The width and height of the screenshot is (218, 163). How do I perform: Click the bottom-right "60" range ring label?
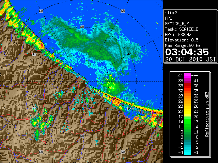click(123, 152)
